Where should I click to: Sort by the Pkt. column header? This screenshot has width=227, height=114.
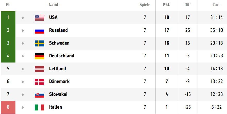(x=167, y=5)
